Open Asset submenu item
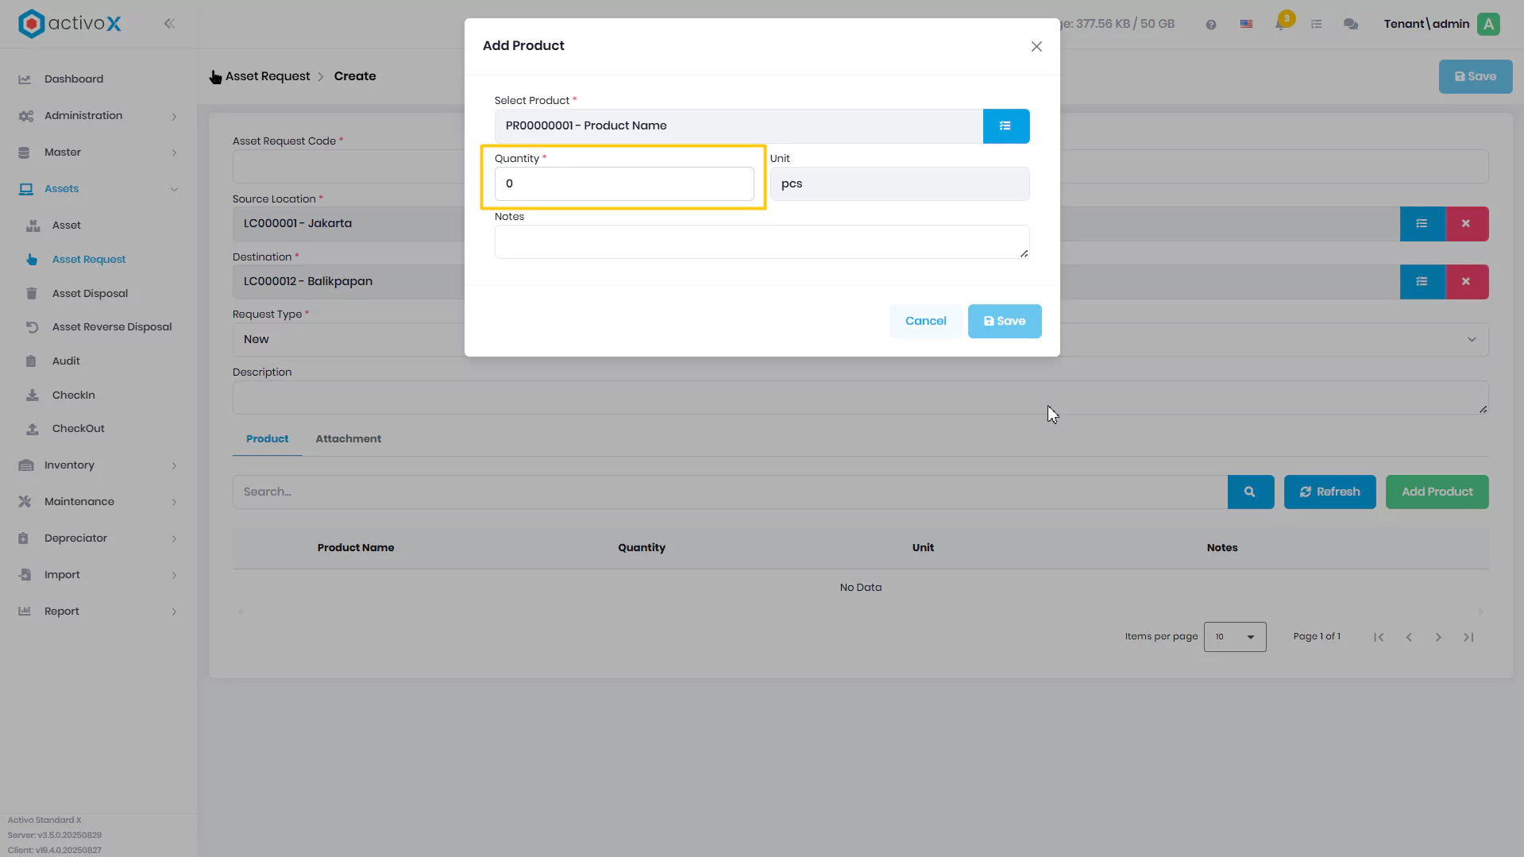The width and height of the screenshot is (1524, 857). tap(66, 226)
